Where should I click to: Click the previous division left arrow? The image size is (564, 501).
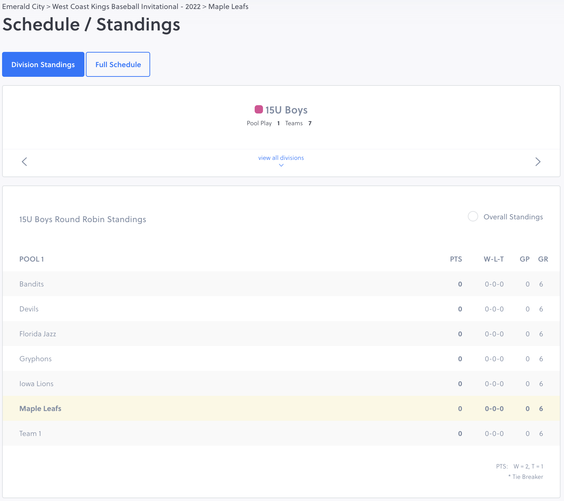[x=24, y=162]
